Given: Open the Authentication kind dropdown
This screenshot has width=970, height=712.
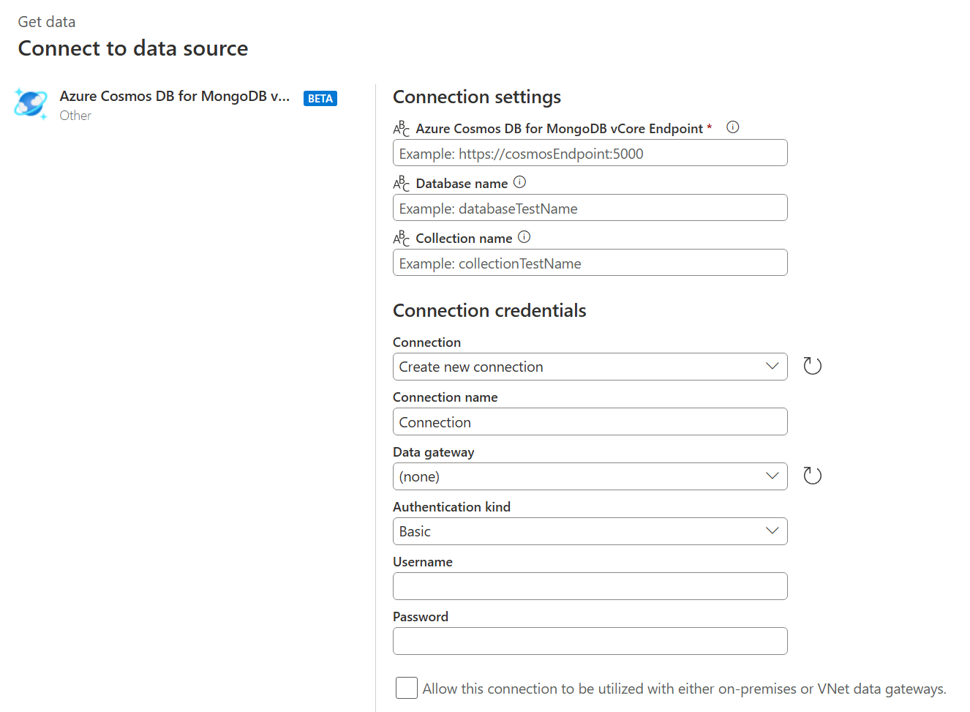Looking at the screenshot, I should pos(590,531).
